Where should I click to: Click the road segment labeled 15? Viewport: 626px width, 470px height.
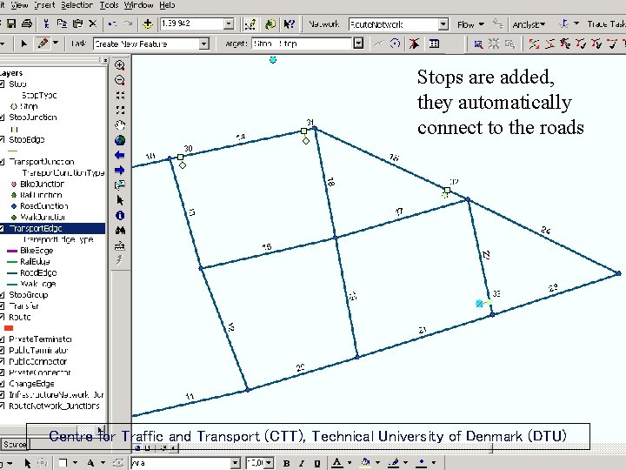point(267,252)
